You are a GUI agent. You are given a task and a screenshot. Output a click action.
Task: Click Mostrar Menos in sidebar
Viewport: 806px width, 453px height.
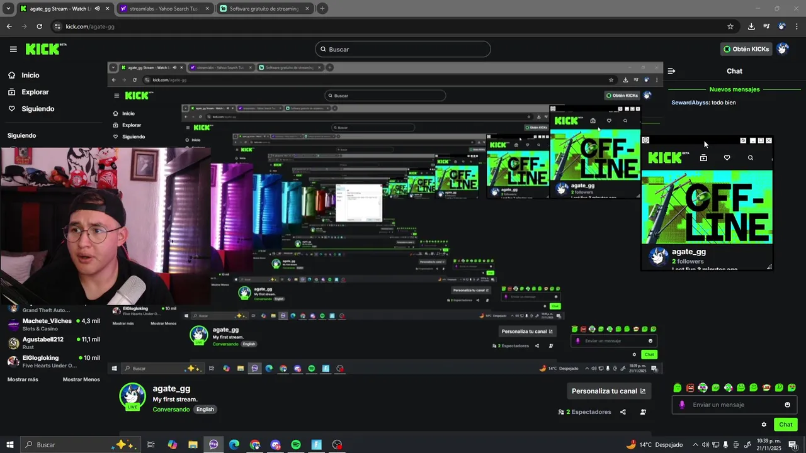click(81, 379)
